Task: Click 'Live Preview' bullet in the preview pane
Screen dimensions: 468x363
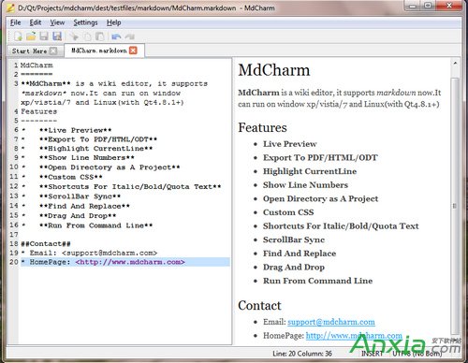Action: click(290, 144)
